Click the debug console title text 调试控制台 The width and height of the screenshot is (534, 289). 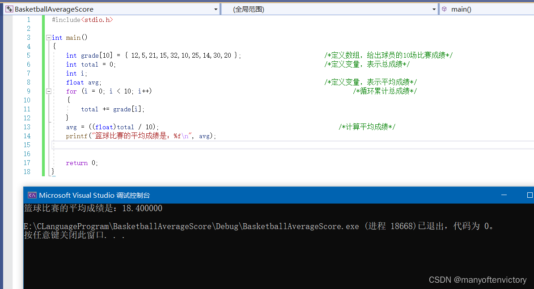click(133, 195)
